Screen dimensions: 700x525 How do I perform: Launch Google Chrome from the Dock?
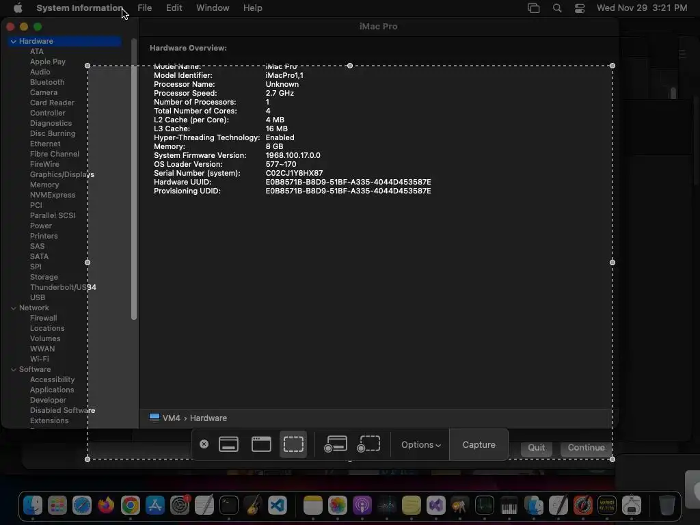click(x=131, y=505)
